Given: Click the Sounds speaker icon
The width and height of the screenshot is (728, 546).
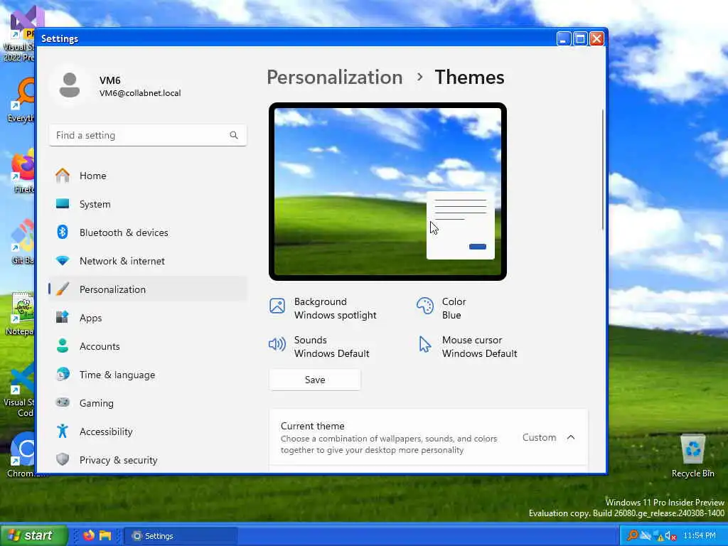Looking at the screenshot, I should [x=277, y=344].
